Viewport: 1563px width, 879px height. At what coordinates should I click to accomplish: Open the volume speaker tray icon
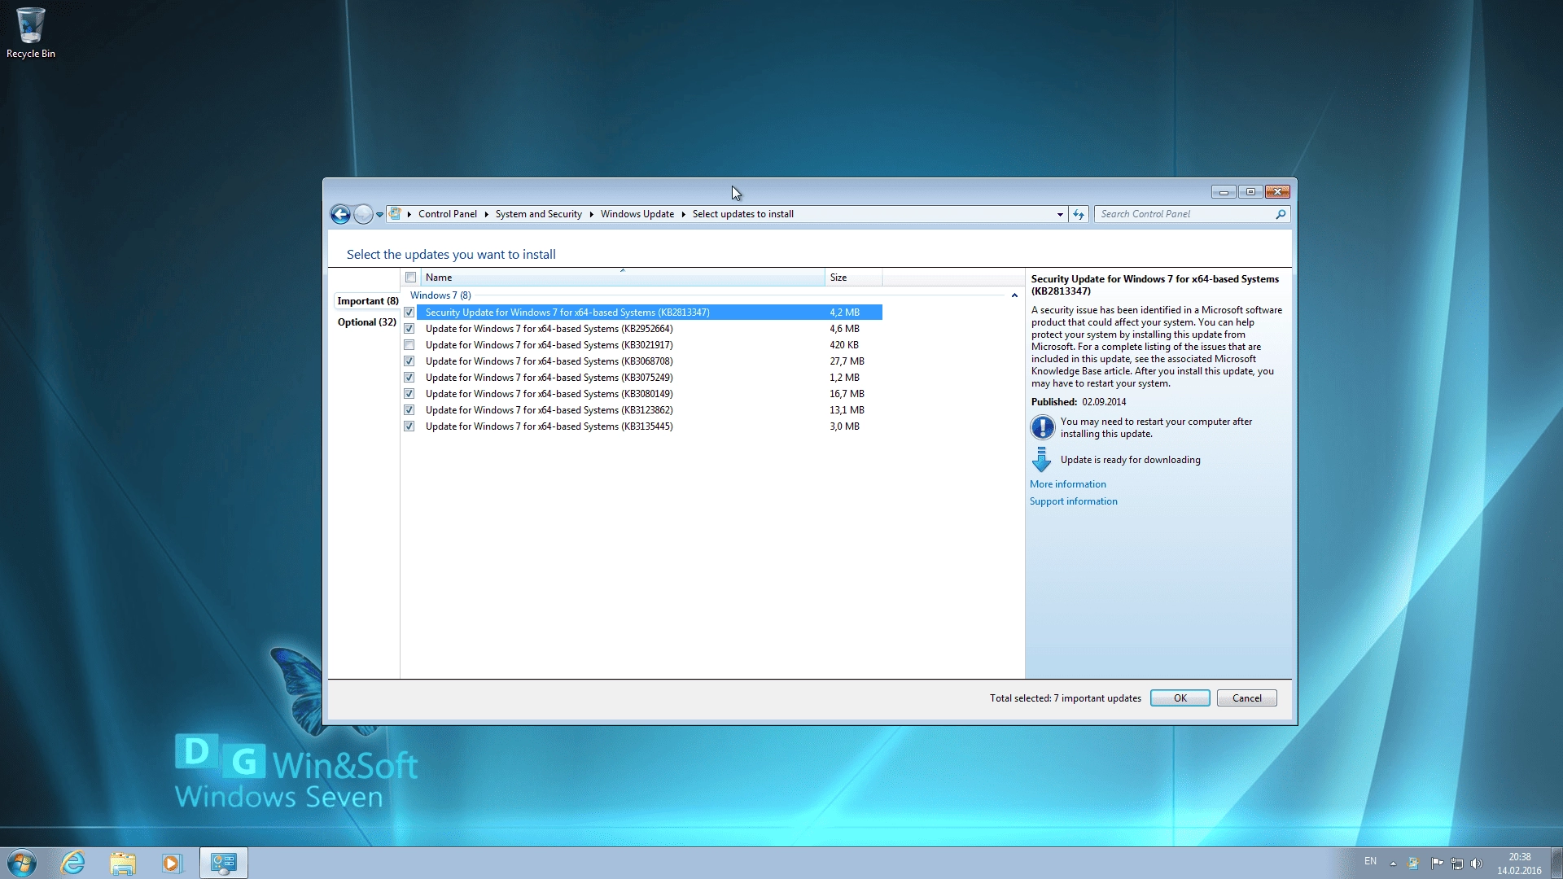pyautogui.click(x=1477, y=864)
